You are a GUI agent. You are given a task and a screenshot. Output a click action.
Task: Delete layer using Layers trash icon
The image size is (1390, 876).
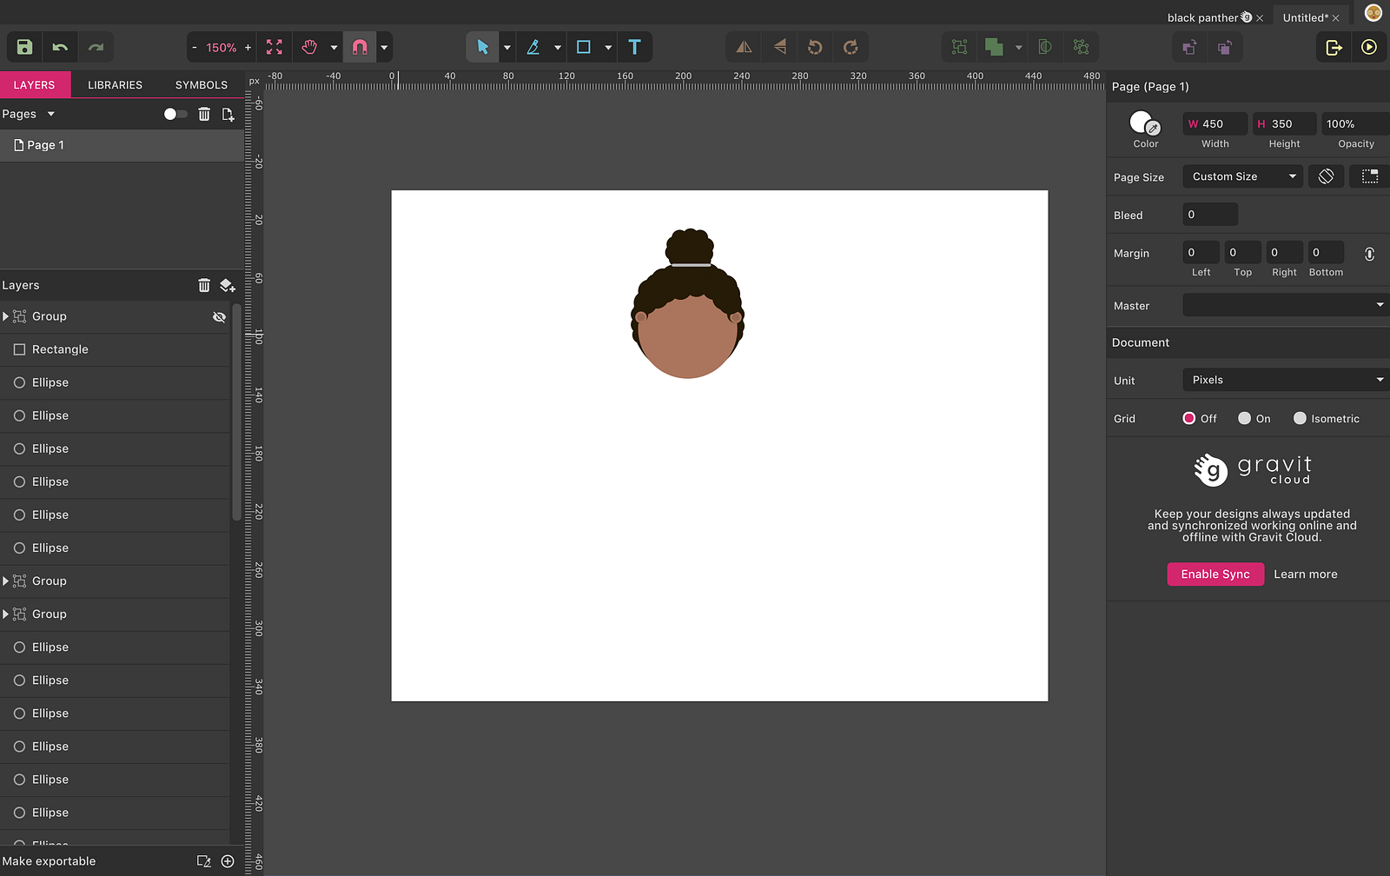coord(204,285)
